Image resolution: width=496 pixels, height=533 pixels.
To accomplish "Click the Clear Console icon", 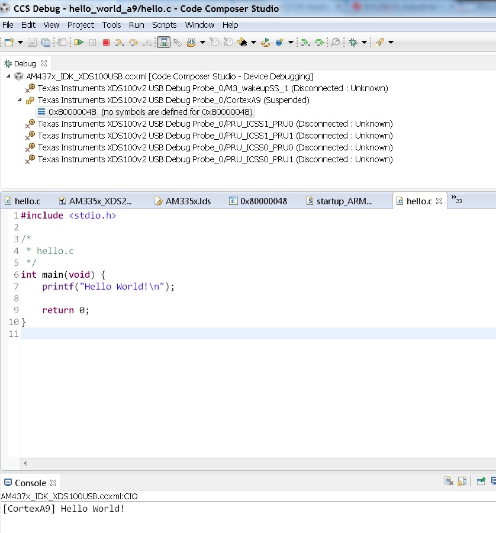I will pos(449,482).
